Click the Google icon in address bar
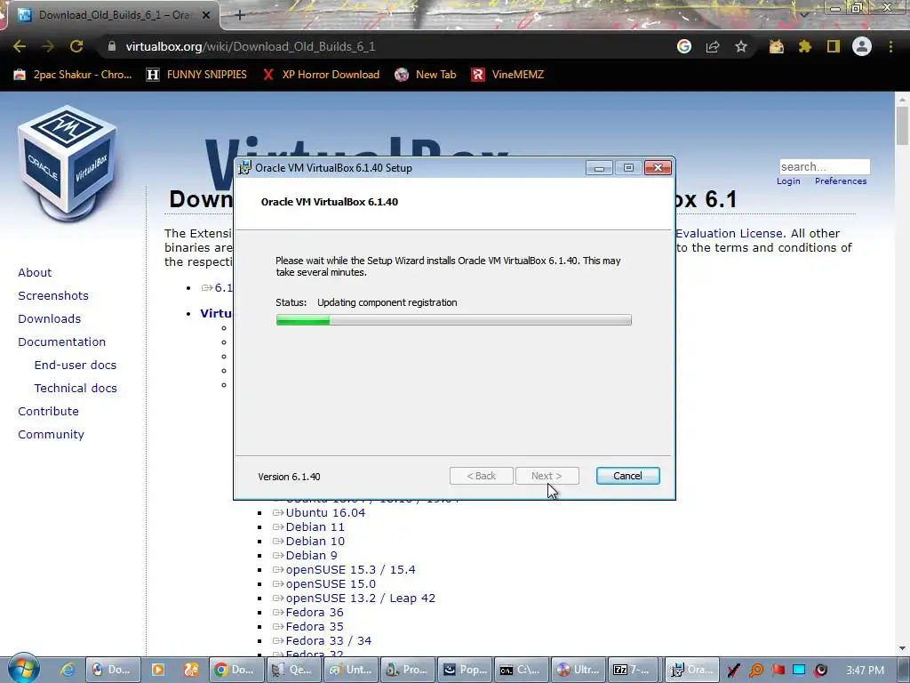910x683 pixels. coord(684,46)
